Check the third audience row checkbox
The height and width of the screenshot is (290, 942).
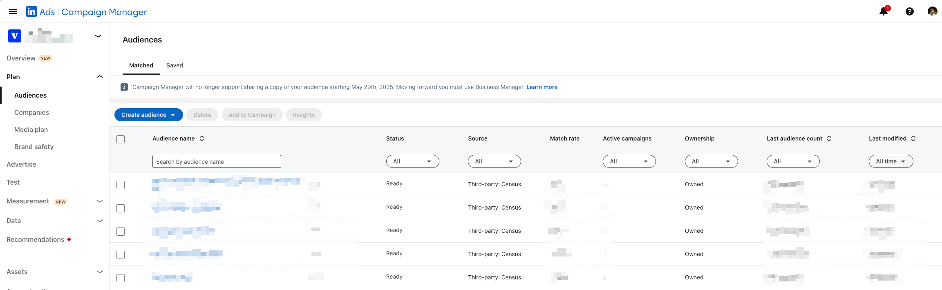click(121, 232)
